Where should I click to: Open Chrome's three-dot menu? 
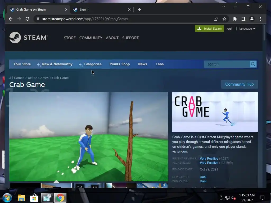[x=260, y=19]
